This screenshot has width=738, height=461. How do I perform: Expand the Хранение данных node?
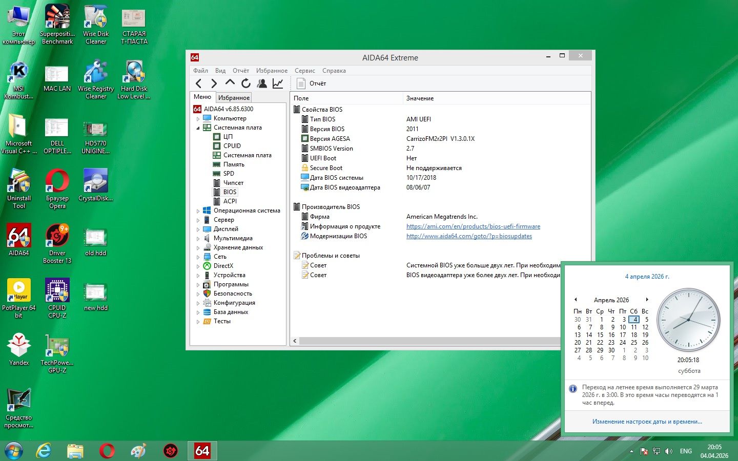click(x=198, y=247)
